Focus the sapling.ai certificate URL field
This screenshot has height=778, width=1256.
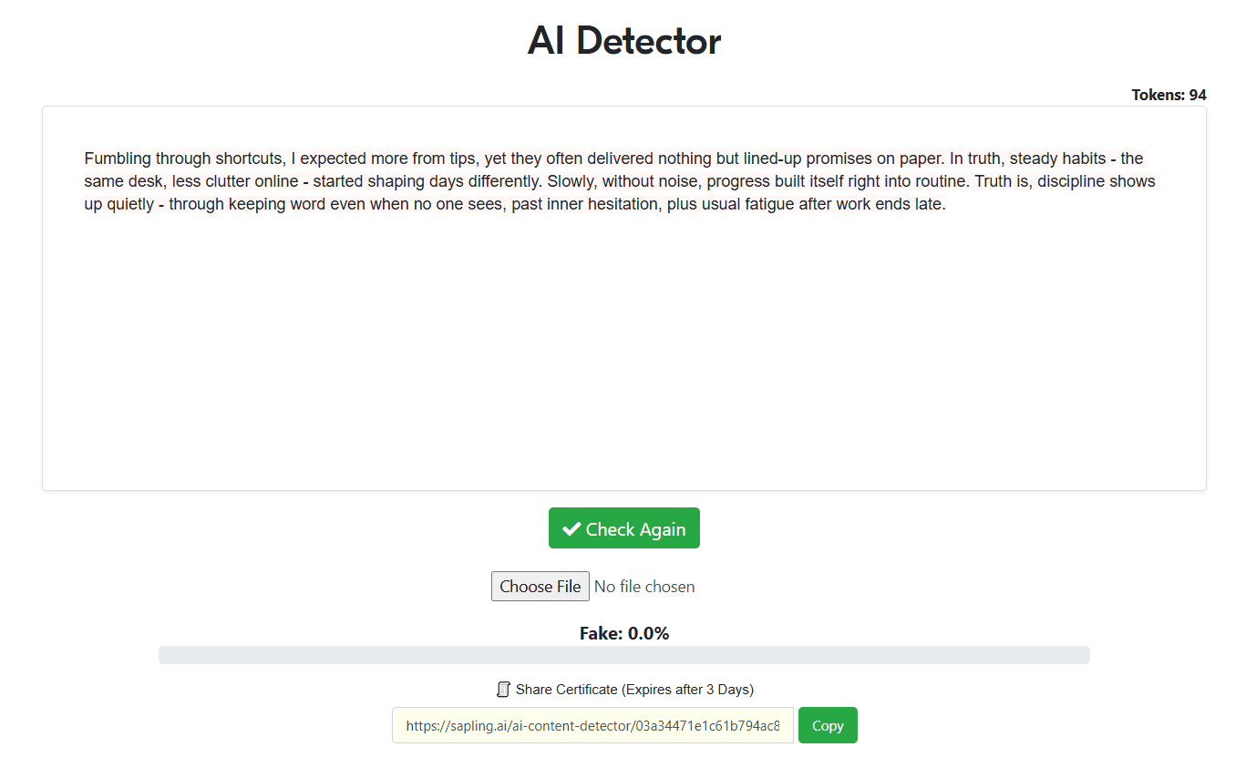(x=592, y=726)
